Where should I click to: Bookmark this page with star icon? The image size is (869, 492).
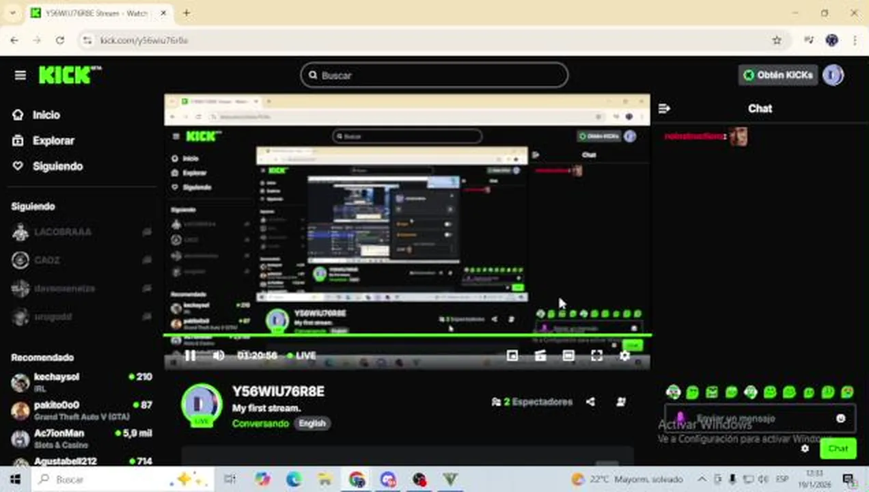tap(777, 40)
